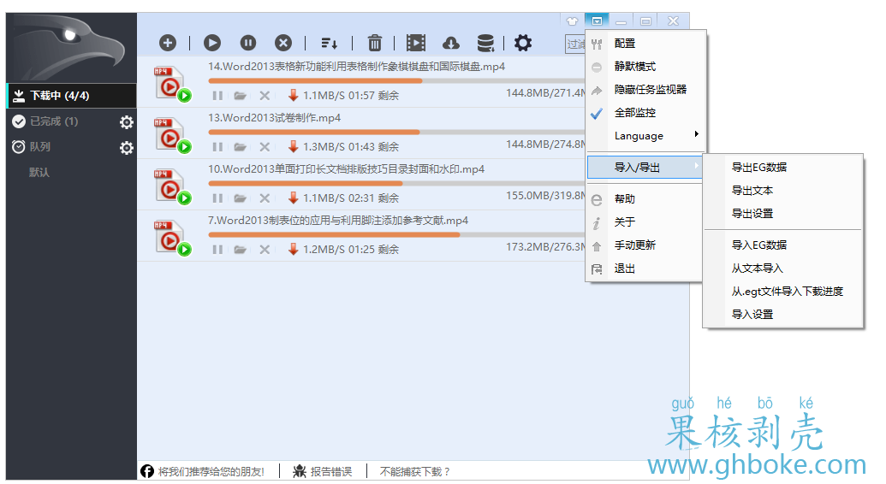Image resolution: width=886 pixels, height=484 pixels.
Task: Open settings with the toolbar gear icon
Action: coord(522,43)
